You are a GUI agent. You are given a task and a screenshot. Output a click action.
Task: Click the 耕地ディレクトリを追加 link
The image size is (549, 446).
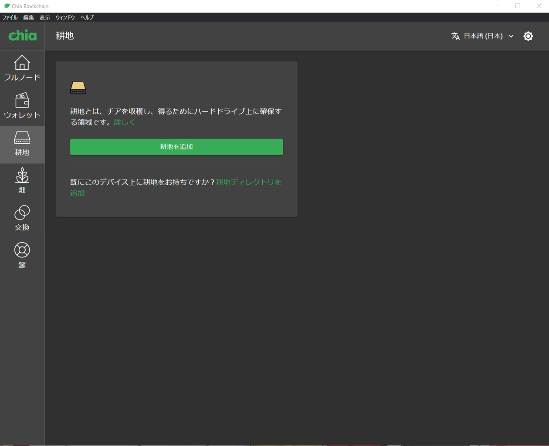coord(248,182)
